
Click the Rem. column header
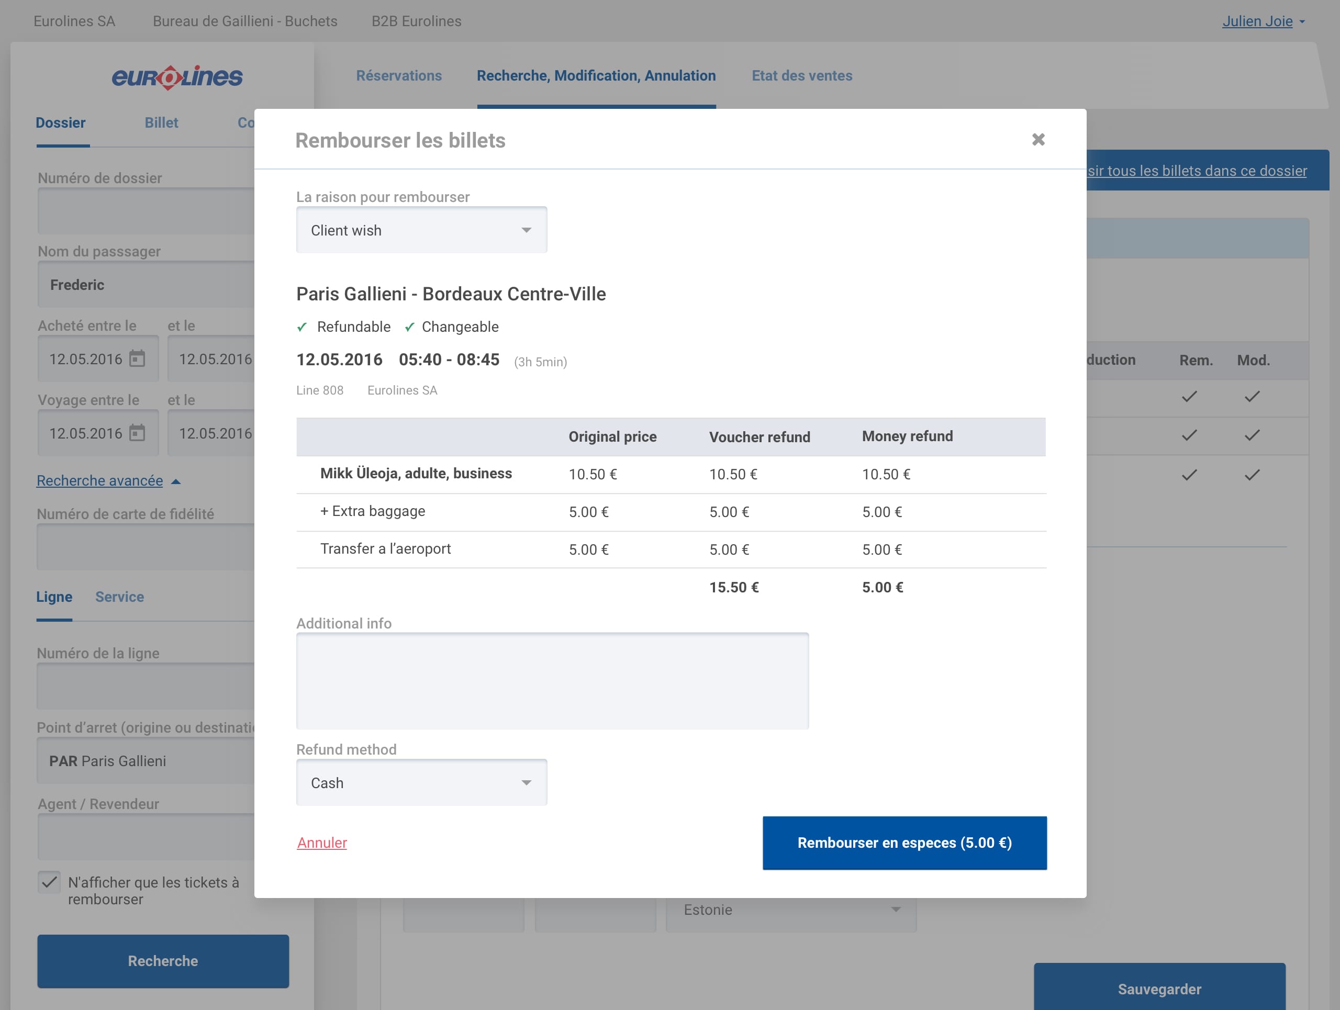coord(1196,360)
